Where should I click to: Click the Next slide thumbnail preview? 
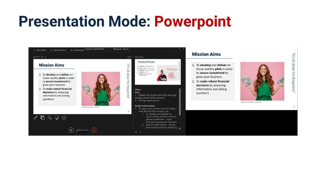(x=158, y=72)
